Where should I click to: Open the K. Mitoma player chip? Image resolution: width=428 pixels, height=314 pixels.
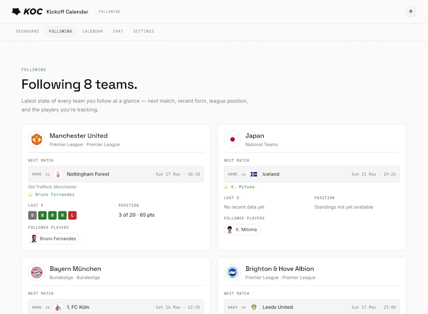242,229
